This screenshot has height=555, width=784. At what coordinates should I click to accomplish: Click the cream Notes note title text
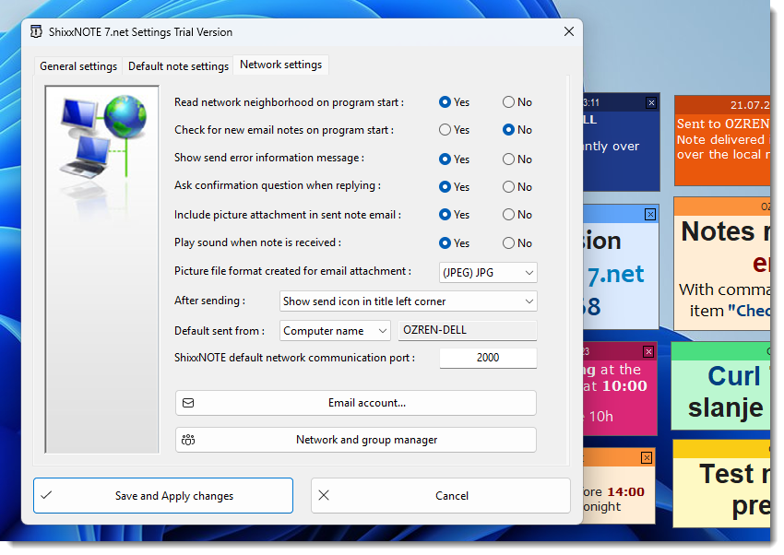pyautogui.click(x=726, y=231)
